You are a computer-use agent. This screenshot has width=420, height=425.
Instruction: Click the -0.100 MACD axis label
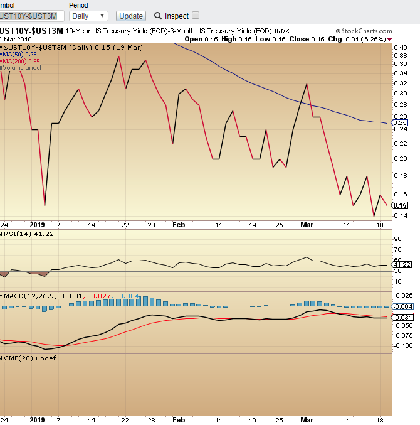[x=403, y=345]
